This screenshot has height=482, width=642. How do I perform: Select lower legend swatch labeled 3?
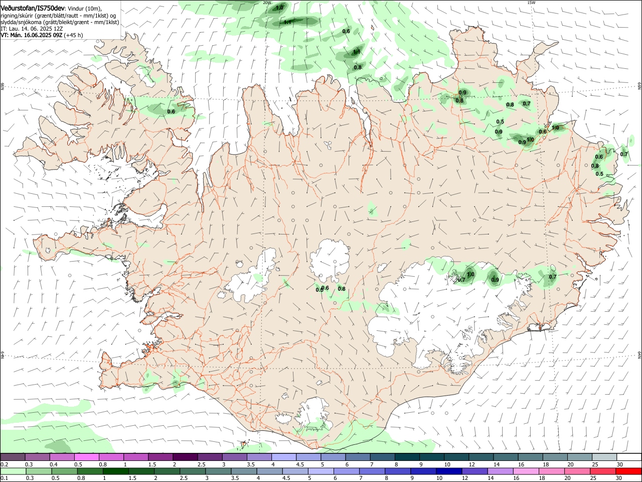coord(218,471)
